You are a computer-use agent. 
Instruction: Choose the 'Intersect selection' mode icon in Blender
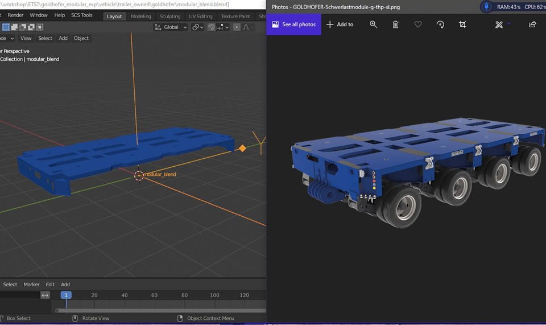pyautogui.click(x=40, y=27)
